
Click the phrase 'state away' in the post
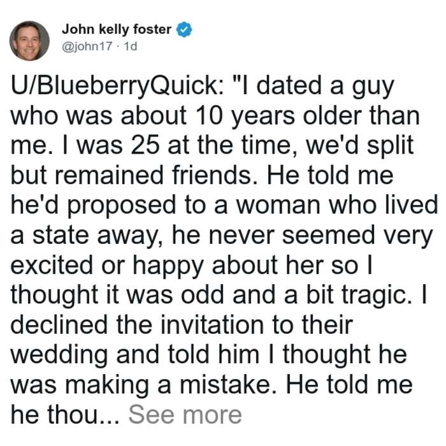(96, 236)
